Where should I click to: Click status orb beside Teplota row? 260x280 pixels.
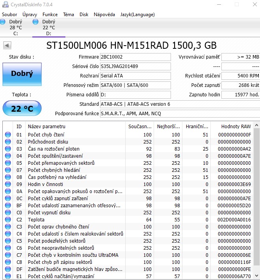point(8,220)
